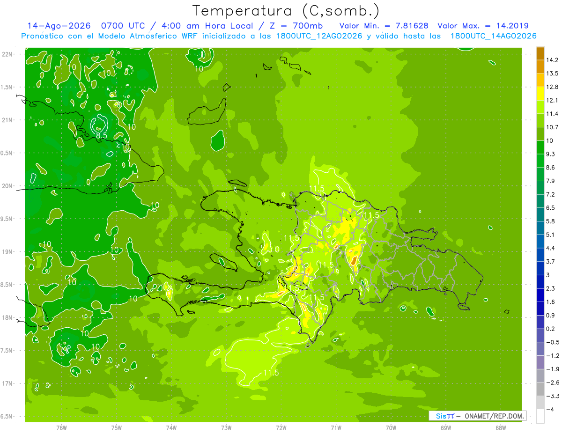Click the "71W" longitude axis label

point(336,428)
